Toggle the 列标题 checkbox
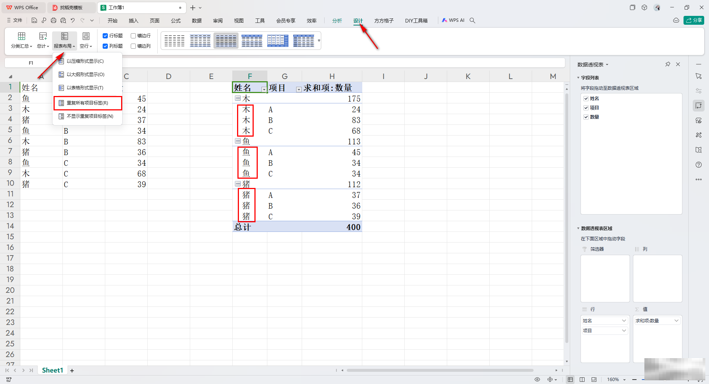709x384 pixels. pyautogui.click(x=105, y=46)
